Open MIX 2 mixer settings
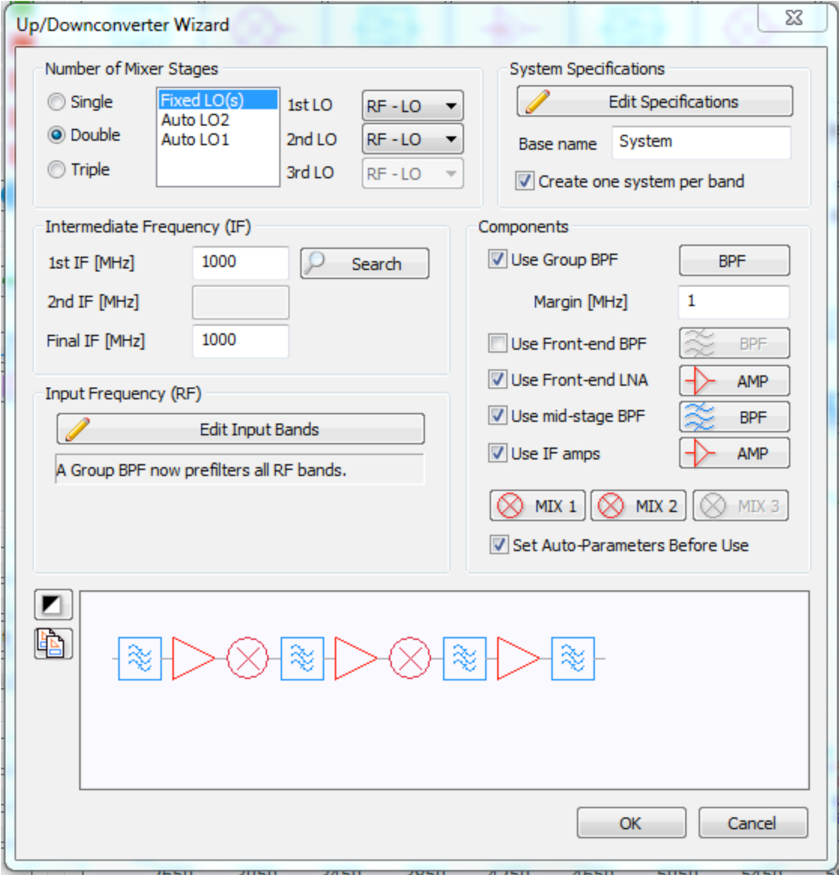 tap(638, 506)
